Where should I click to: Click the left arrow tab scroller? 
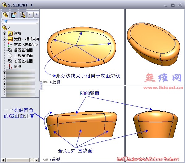[30, 15]
